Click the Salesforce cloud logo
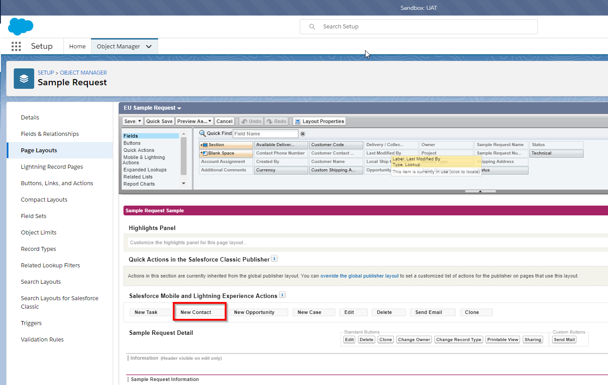Screen dimensions: 608x385 20,27
